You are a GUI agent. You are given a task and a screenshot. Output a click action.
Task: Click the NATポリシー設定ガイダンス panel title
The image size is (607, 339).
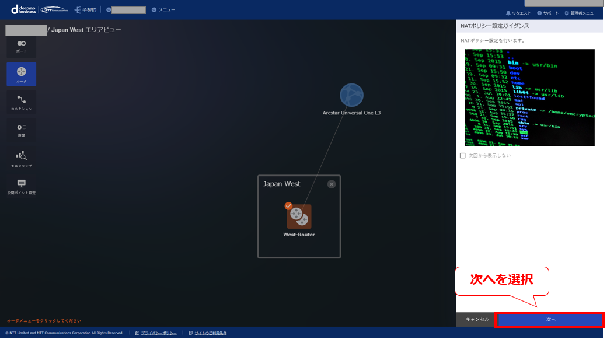pyautogui.click(x=495, y=26)
